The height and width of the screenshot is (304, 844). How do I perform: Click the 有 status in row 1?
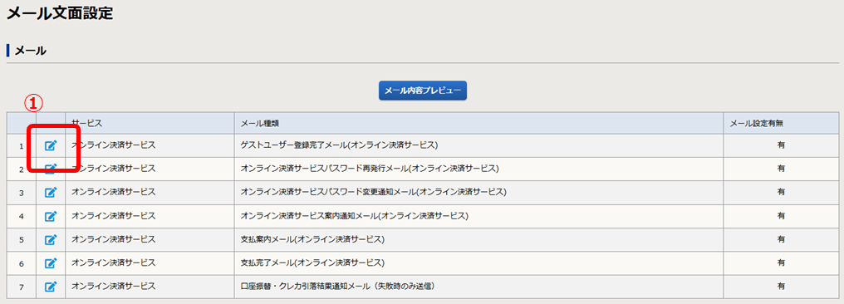click(x=781, y=145)
